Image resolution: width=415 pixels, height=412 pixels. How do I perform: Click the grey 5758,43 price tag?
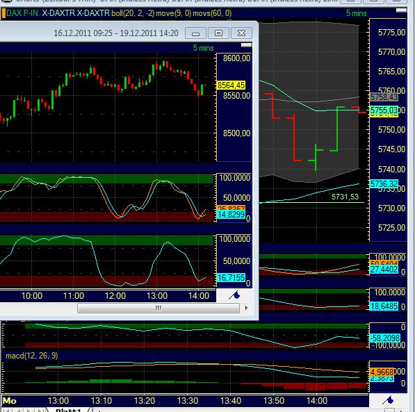click(384, 97)
